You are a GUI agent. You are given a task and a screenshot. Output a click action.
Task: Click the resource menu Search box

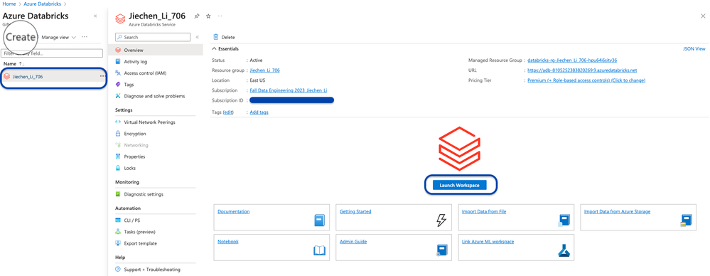tap(153, 37)
